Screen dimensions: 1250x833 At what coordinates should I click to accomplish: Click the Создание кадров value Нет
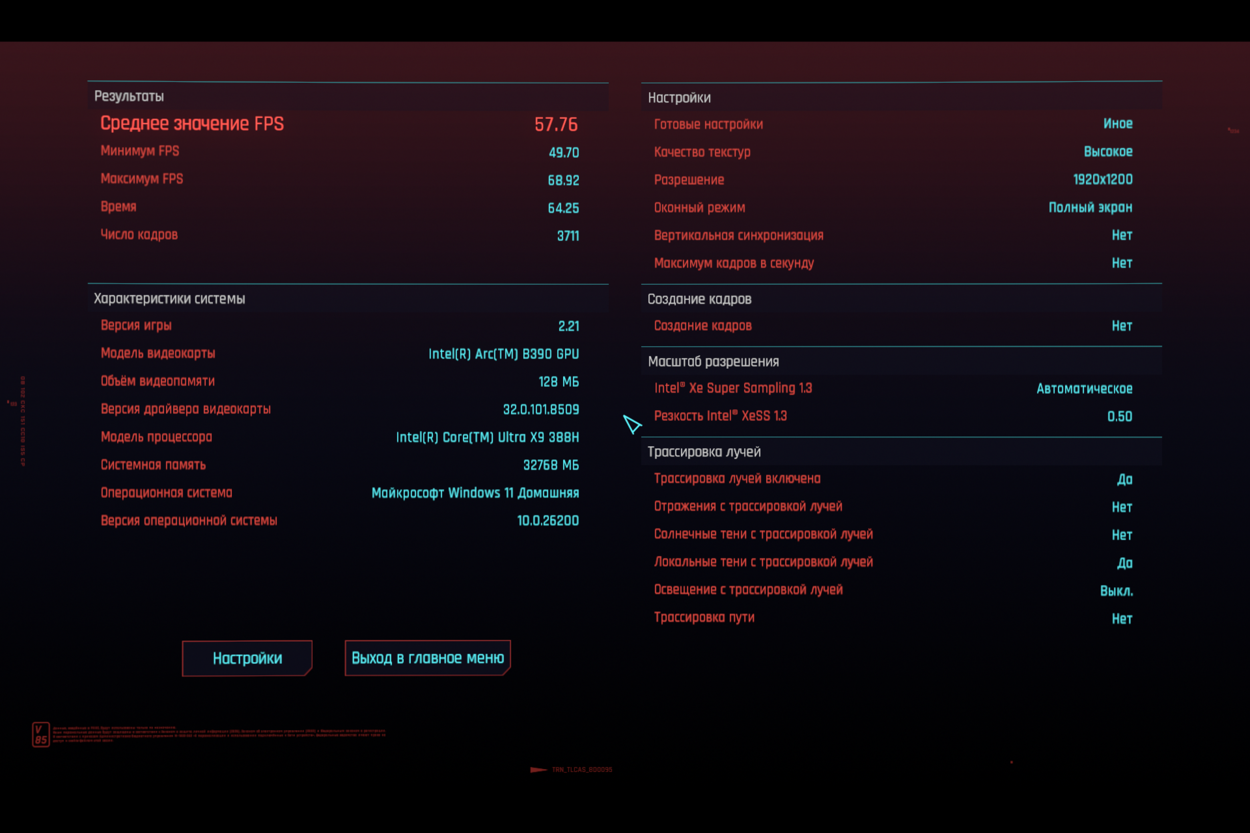[x=1122, y=326]
